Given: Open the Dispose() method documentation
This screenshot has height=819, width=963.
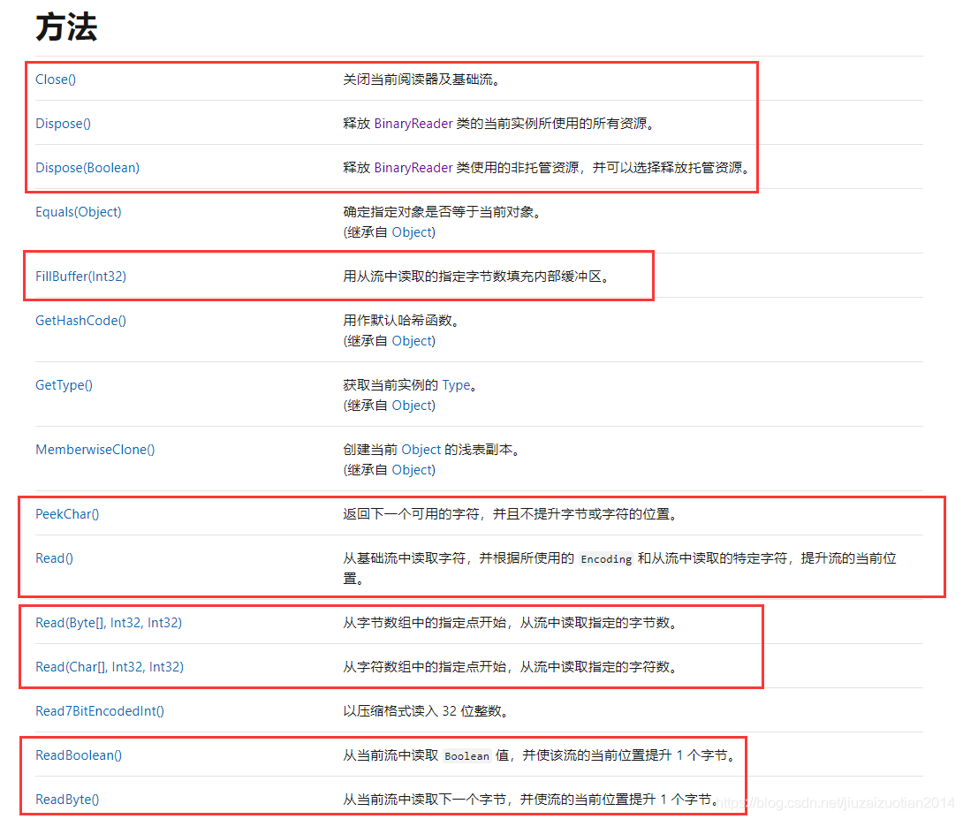Looking at the screenshot, I should click(63, 124).
